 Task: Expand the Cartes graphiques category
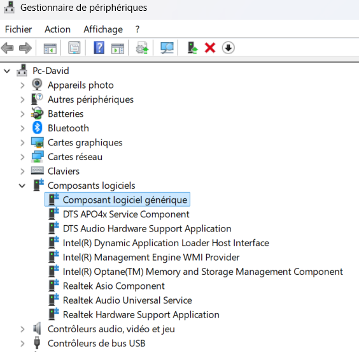22,143
